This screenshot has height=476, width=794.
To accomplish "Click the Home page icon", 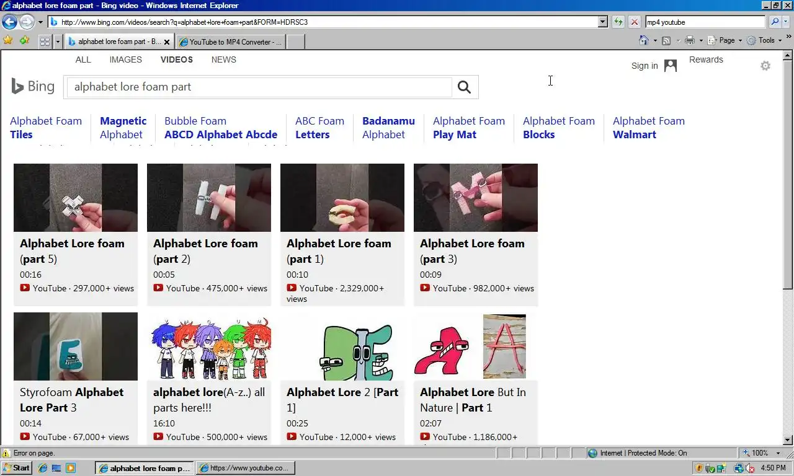I will pos(644,40).
